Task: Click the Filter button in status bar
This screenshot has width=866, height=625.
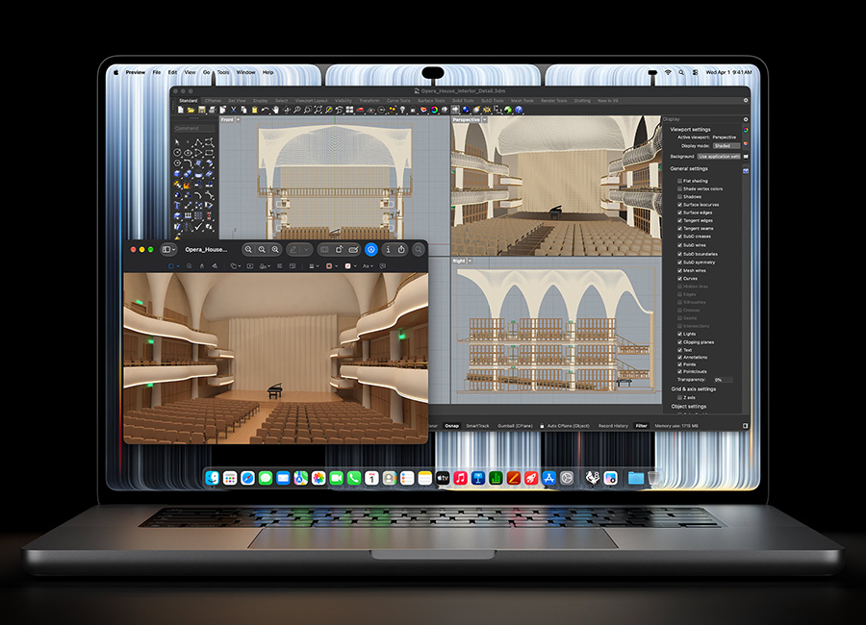Action: [641, 426]
